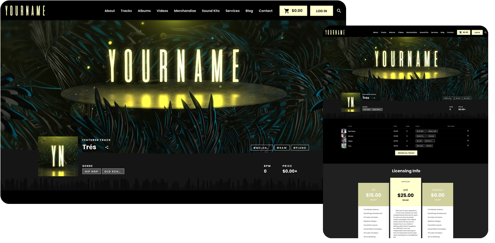The width and height of the screenshot is (495, 243).
Task: Click track title Vibes
Action: (x=350, y=141)
